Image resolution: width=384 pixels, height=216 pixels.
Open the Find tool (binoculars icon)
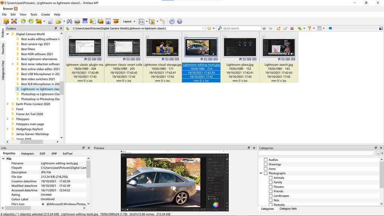[x=70, y=21]
